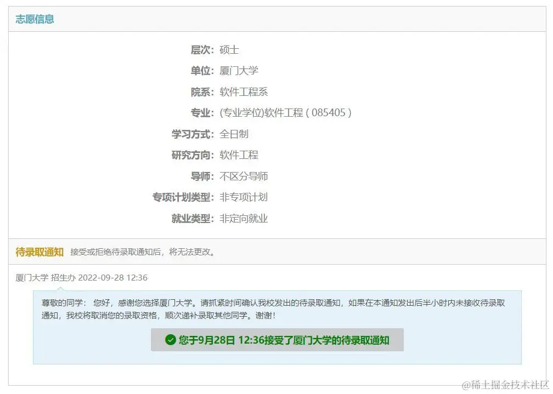This screenshot has height=394, width=553.
Task: Click the 非专项计划 value
Action: (244, 197)
